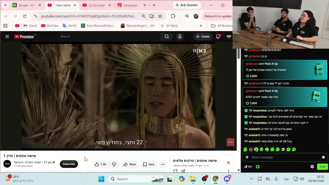Open Chrome media controls icon
This screenshot has width=329, height=185.
point(187,16)
